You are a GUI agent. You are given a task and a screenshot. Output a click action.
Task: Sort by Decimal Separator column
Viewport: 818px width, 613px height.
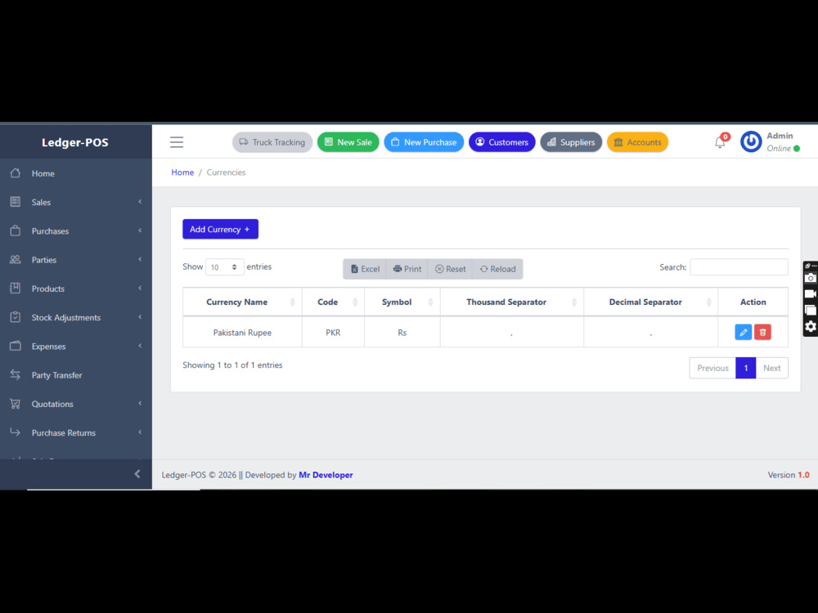pos(650,302)
